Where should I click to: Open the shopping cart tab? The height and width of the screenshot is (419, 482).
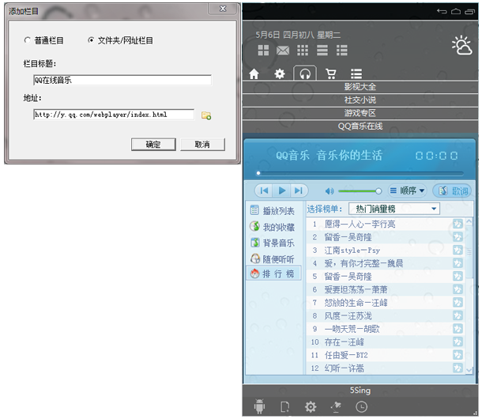click(331, 74)
